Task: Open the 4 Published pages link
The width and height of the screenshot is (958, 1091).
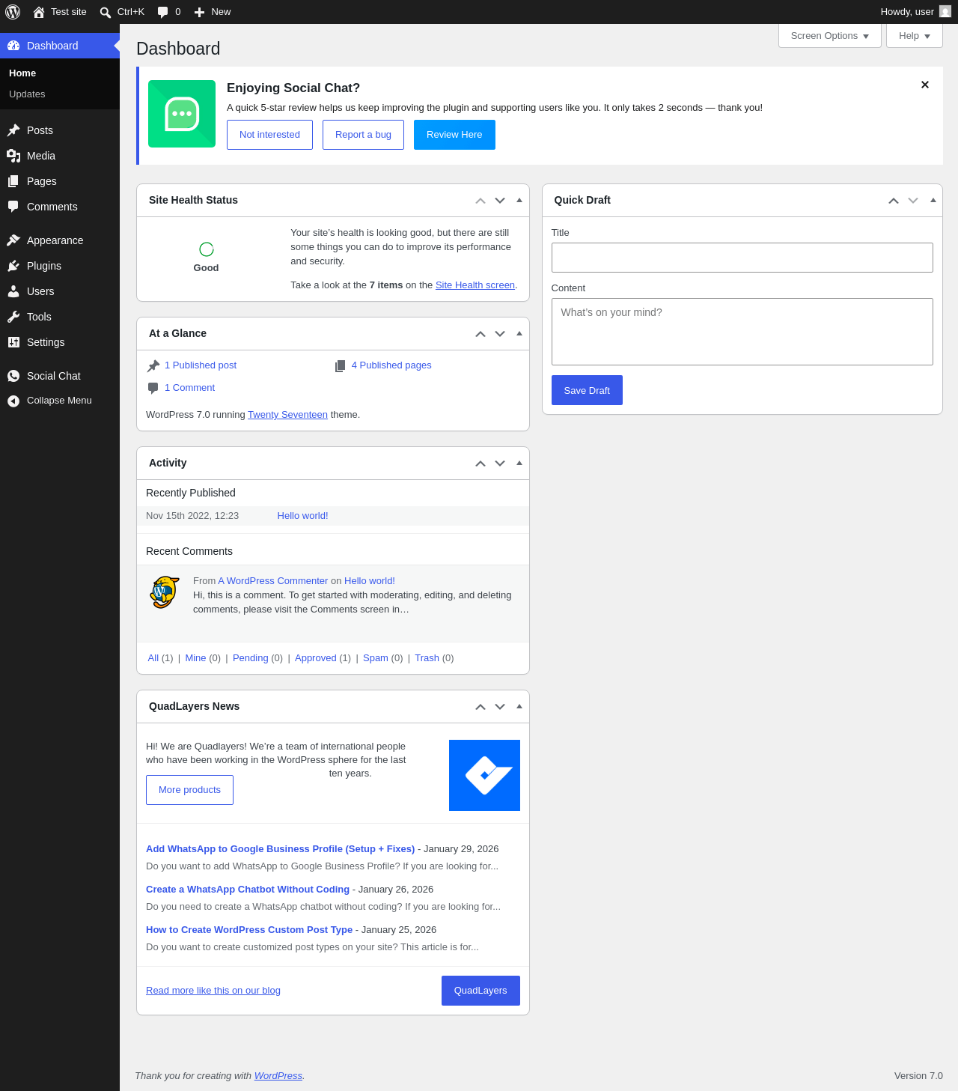Action: point(391,365)
